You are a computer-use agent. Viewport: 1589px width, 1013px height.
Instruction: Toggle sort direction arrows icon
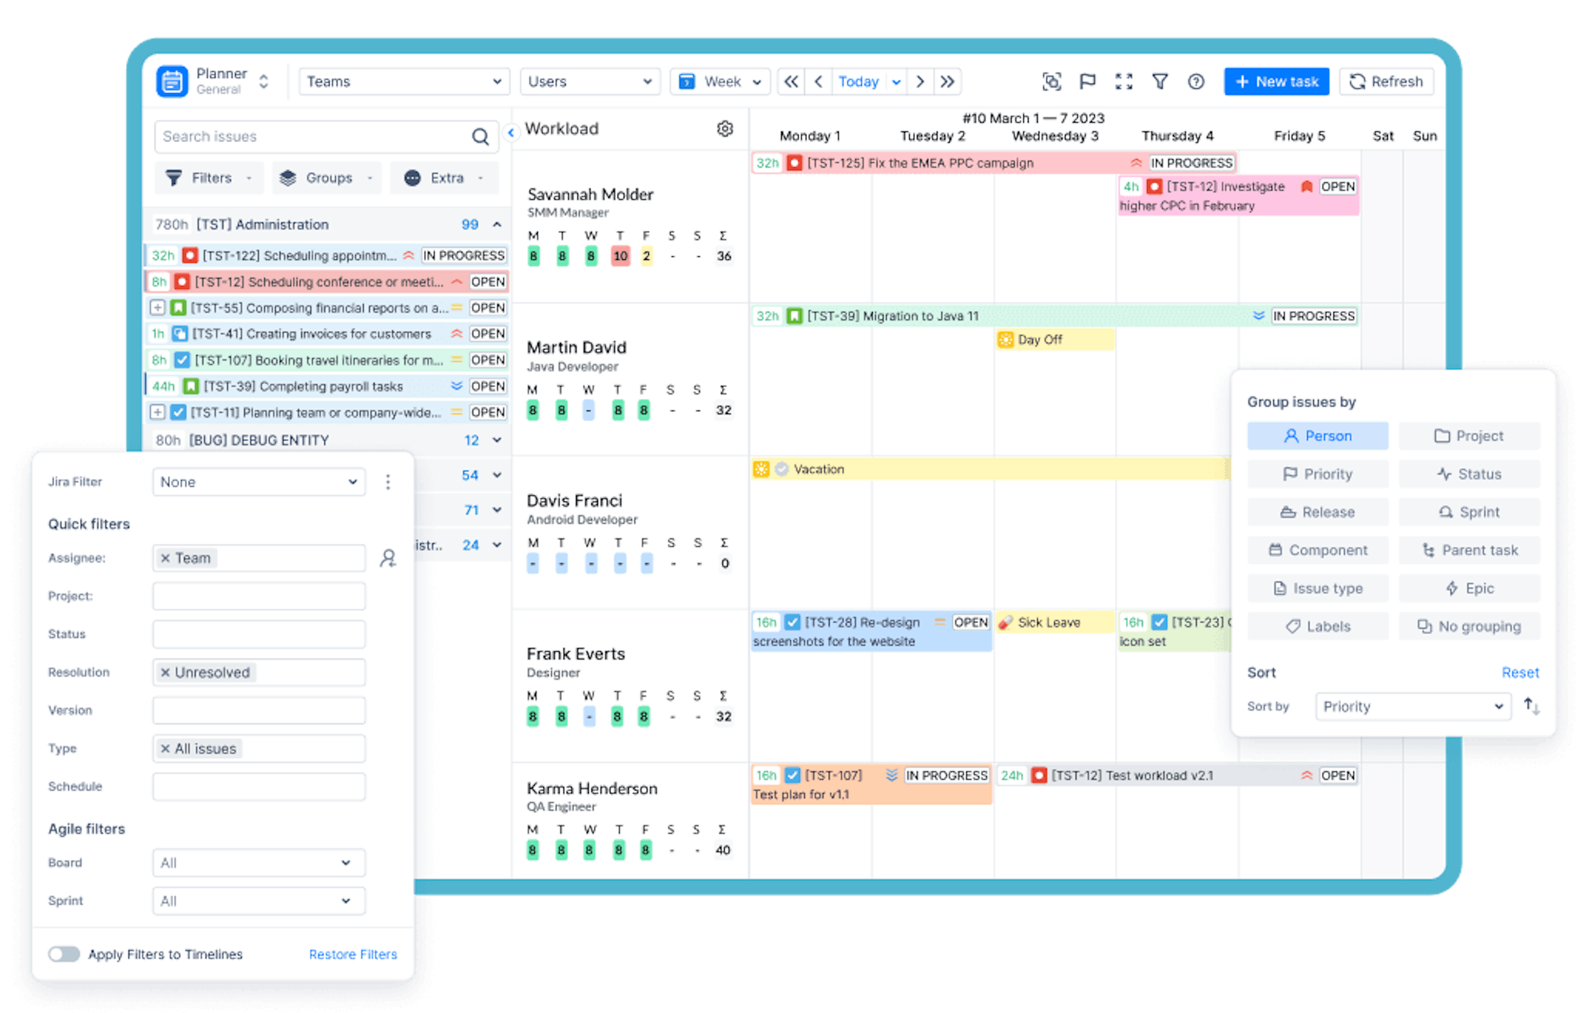[1531, 706]
